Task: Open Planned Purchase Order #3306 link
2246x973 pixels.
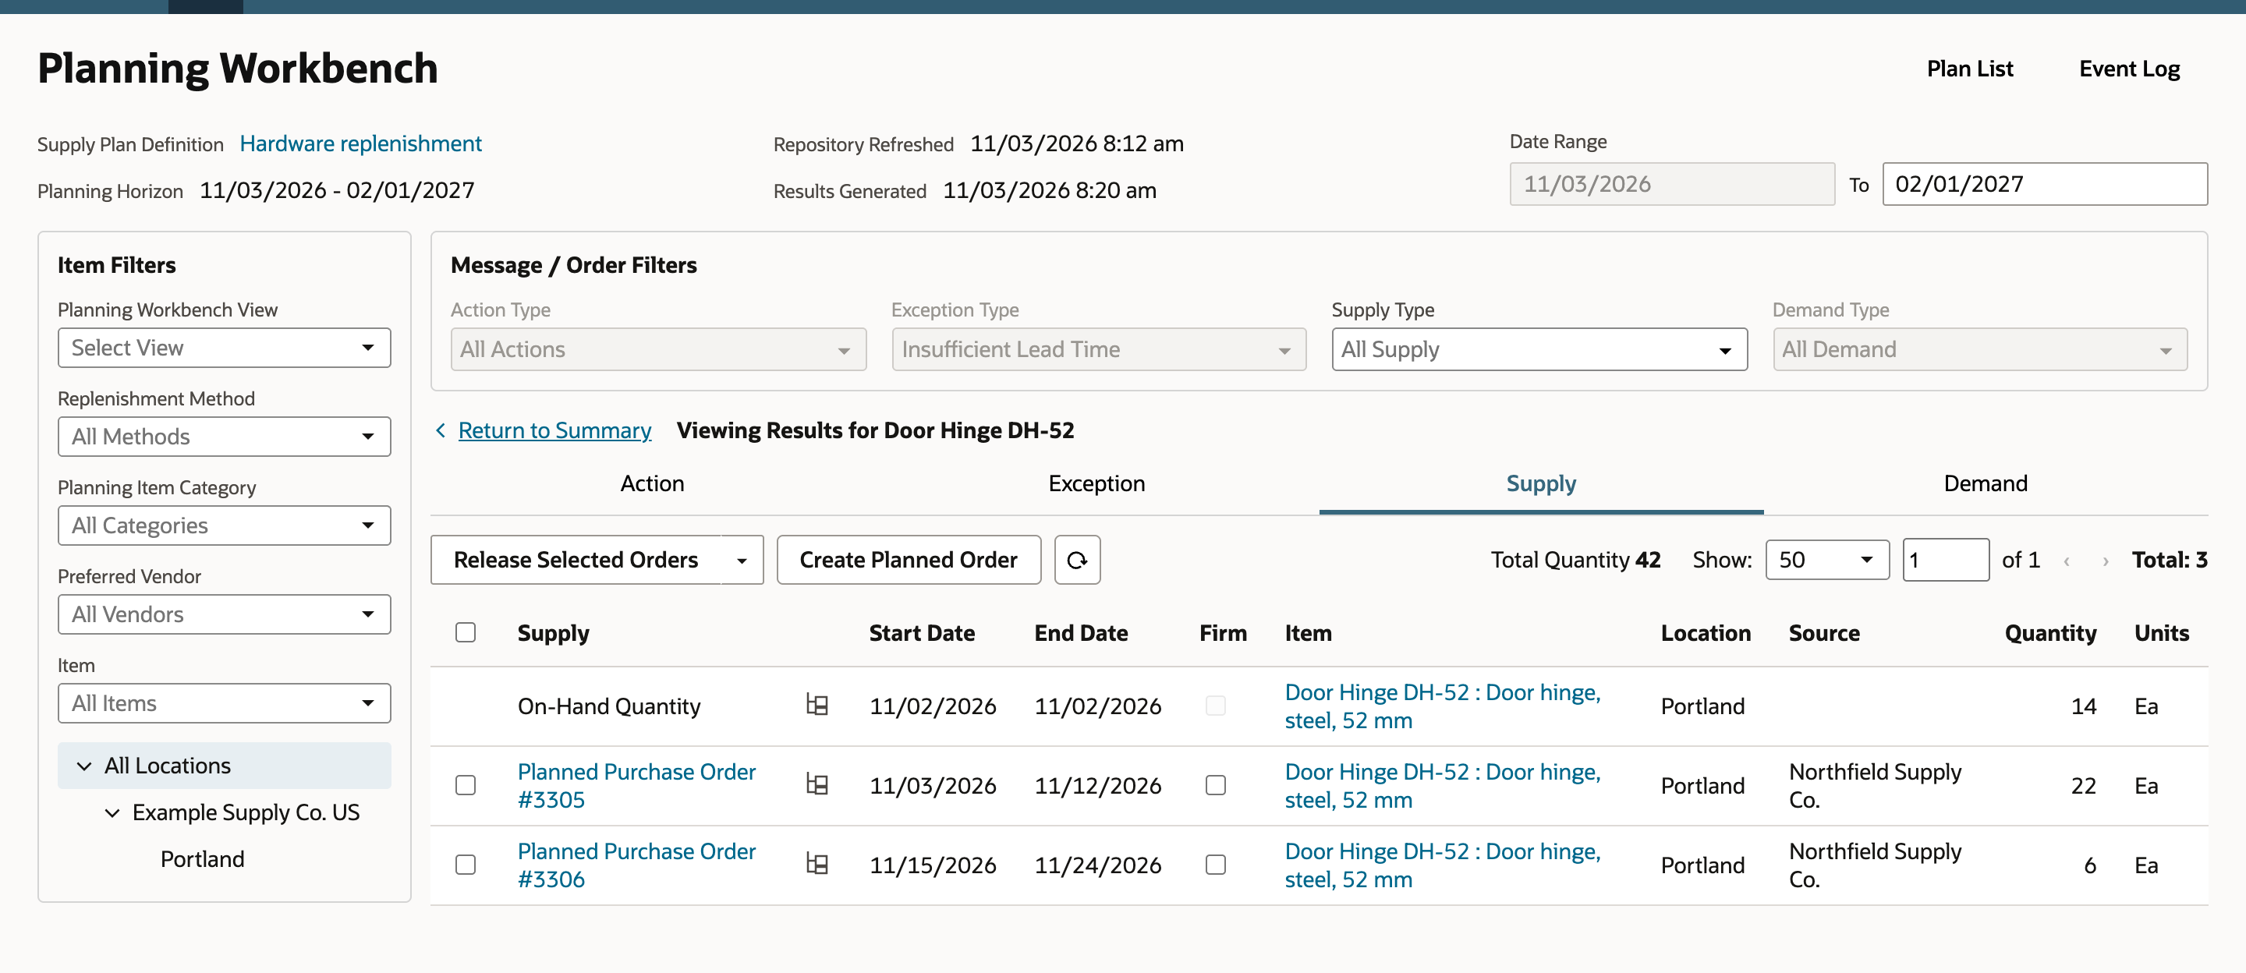Action: [x=636, y=865]
